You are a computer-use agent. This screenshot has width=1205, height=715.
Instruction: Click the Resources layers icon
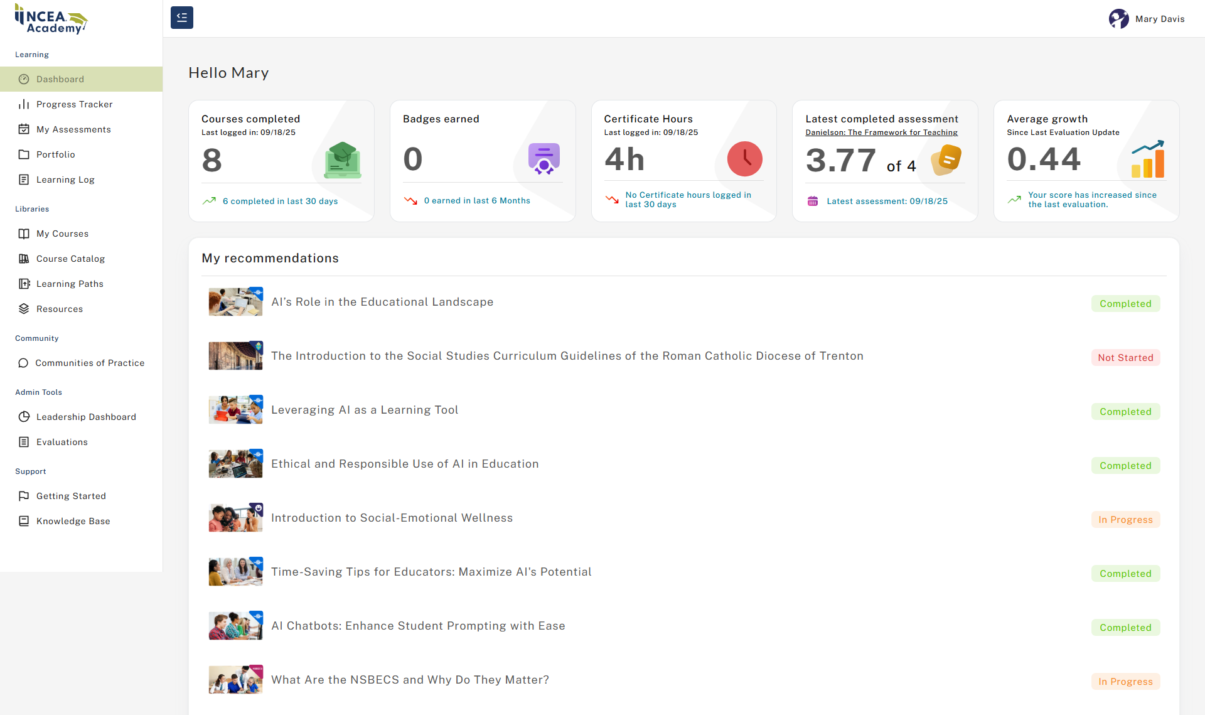[x=24, y=309]
